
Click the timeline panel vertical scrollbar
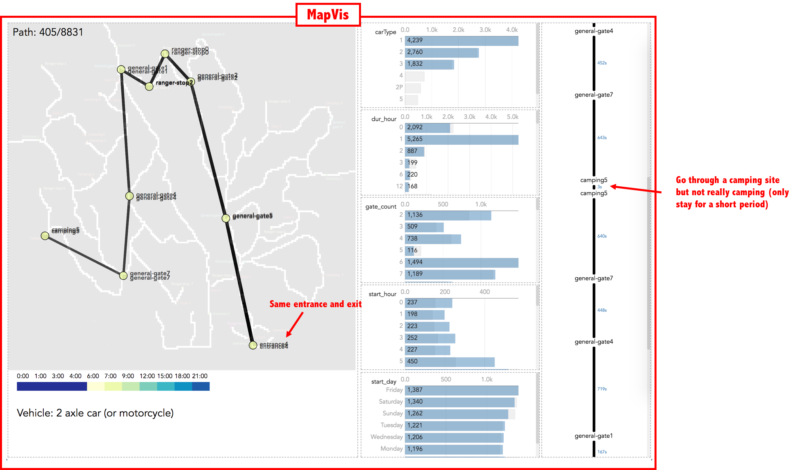(x=648, y=263)
